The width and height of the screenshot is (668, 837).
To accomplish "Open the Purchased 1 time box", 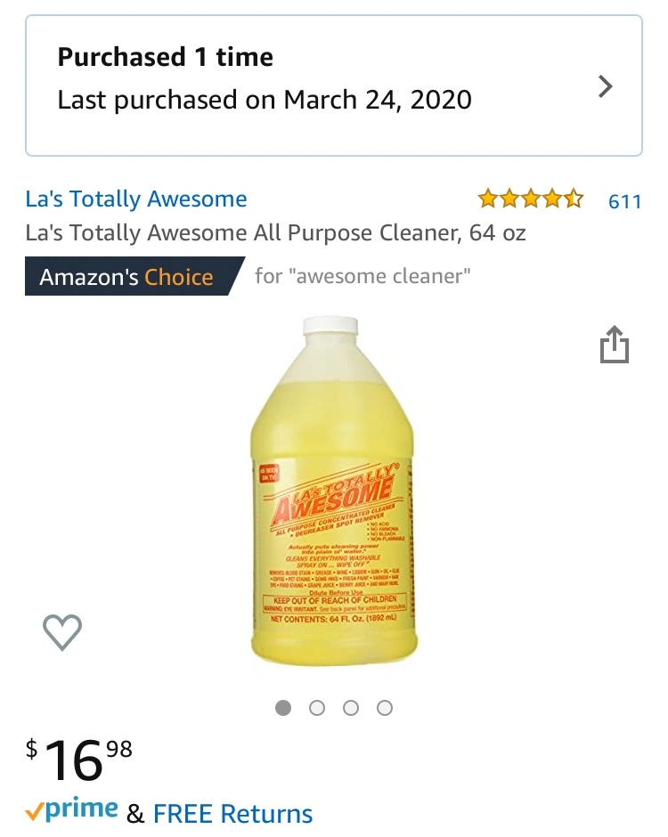I will coord(334,85).
